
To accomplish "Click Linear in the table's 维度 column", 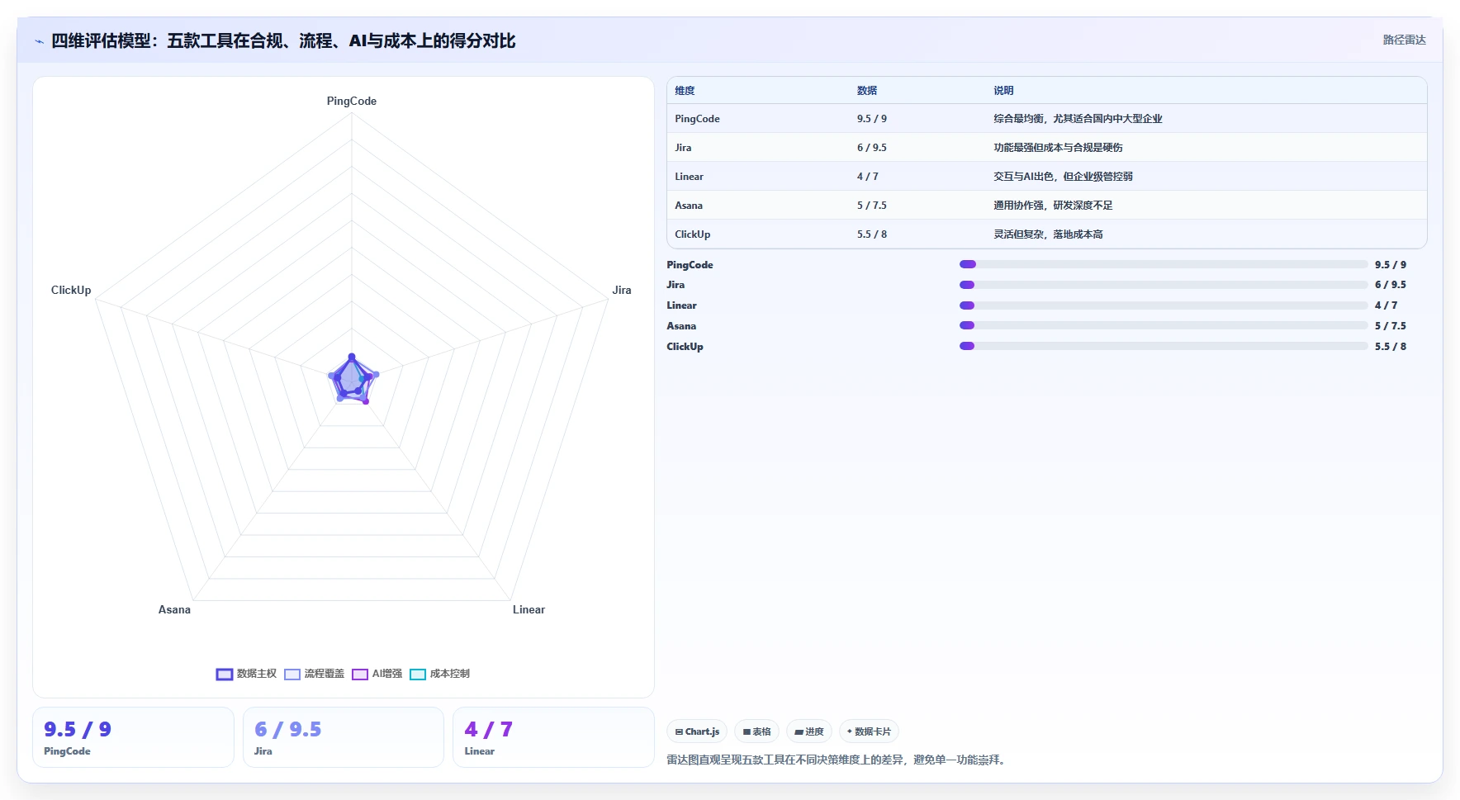I will pyautogui.click(x=689, y=177).
